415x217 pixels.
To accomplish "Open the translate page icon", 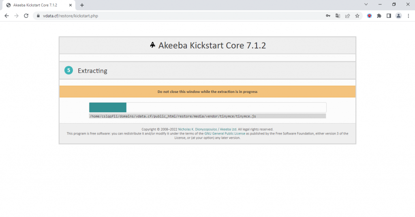I will (x=338, y=16).
